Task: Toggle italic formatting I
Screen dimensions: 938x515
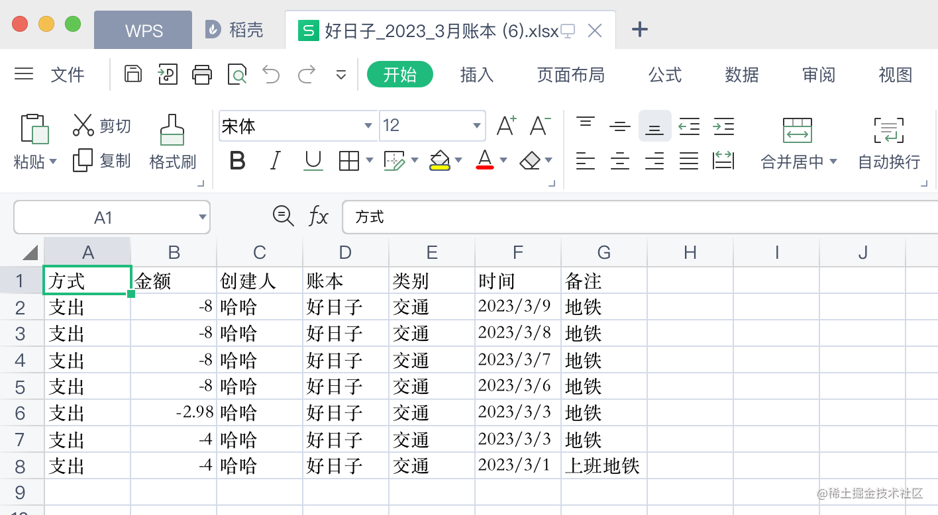Action: (275, 160)
